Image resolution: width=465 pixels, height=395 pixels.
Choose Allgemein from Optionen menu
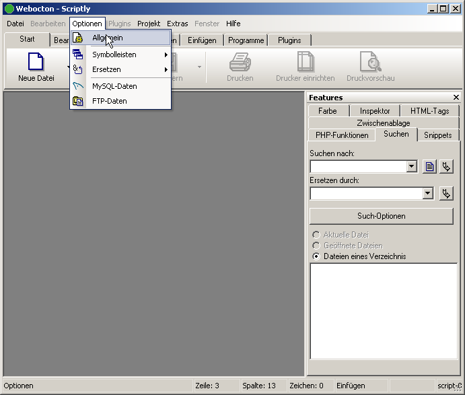[120, 38]
